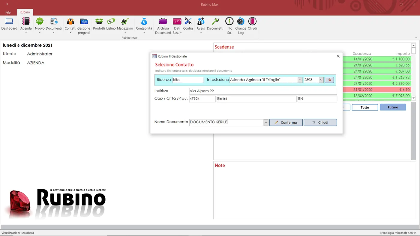Open the 2593 code combo dropdown
This screenshot has width=420, height=236.
(321, 80)
